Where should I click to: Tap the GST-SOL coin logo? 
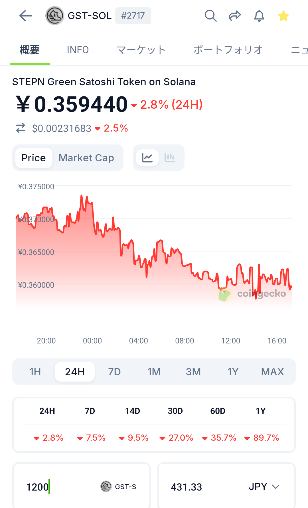[x=55, y=16]
